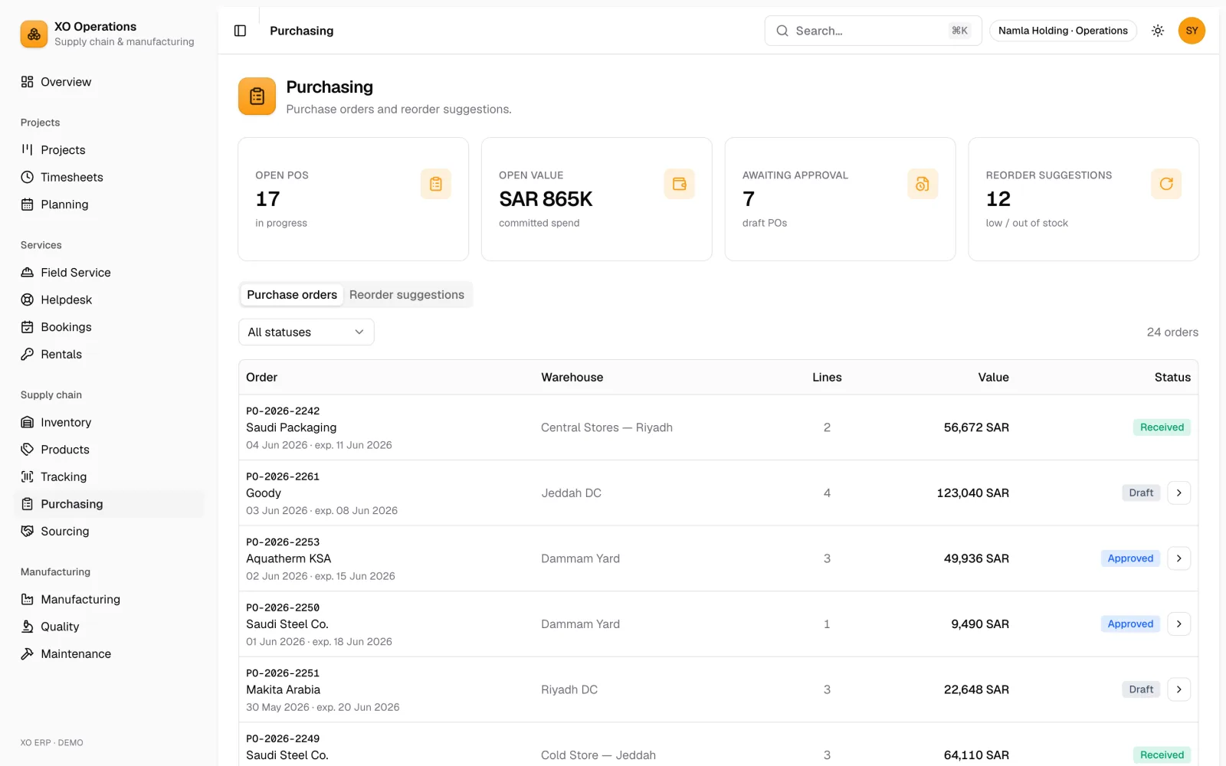Go to Products page
Screen dimensions: 1226x766
110,450
